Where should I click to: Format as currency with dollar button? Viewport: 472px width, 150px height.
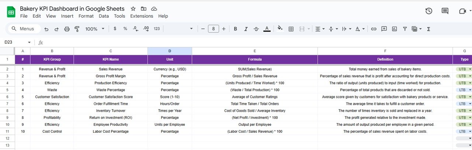(x=115, y=29)
